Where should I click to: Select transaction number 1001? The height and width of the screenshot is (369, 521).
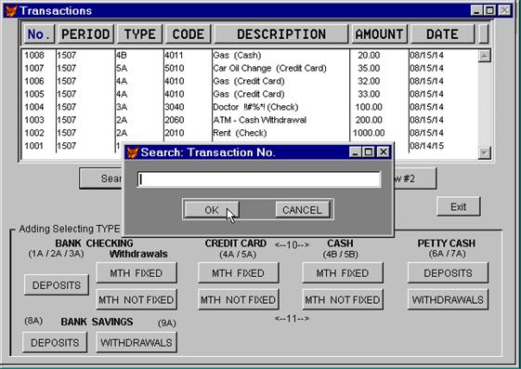click(x=34, y=146)
